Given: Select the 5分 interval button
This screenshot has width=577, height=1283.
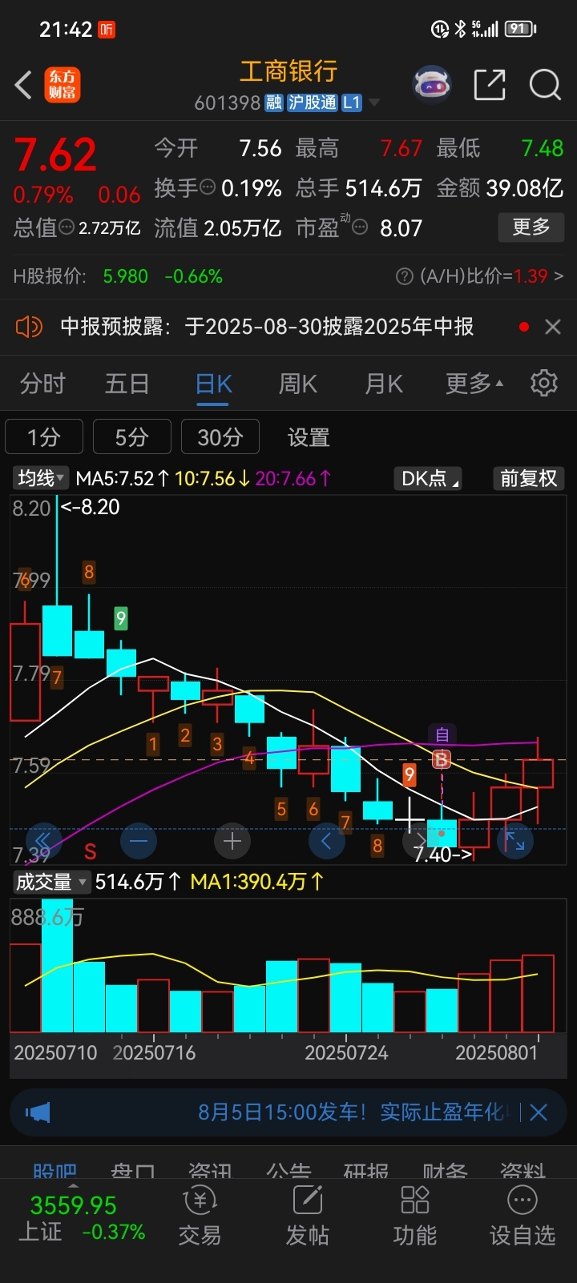Looking at the screenshot, I should (132, 437).
